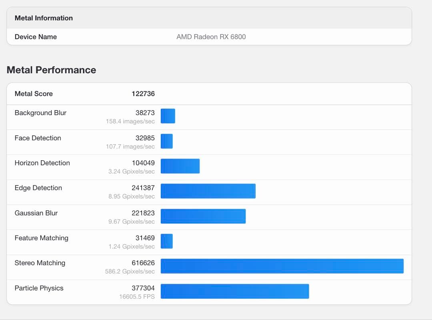Click the Edge Detection row label

click(x=38, y=188)
